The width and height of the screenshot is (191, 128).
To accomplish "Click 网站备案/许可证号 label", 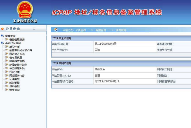I will tap(63, 81).
